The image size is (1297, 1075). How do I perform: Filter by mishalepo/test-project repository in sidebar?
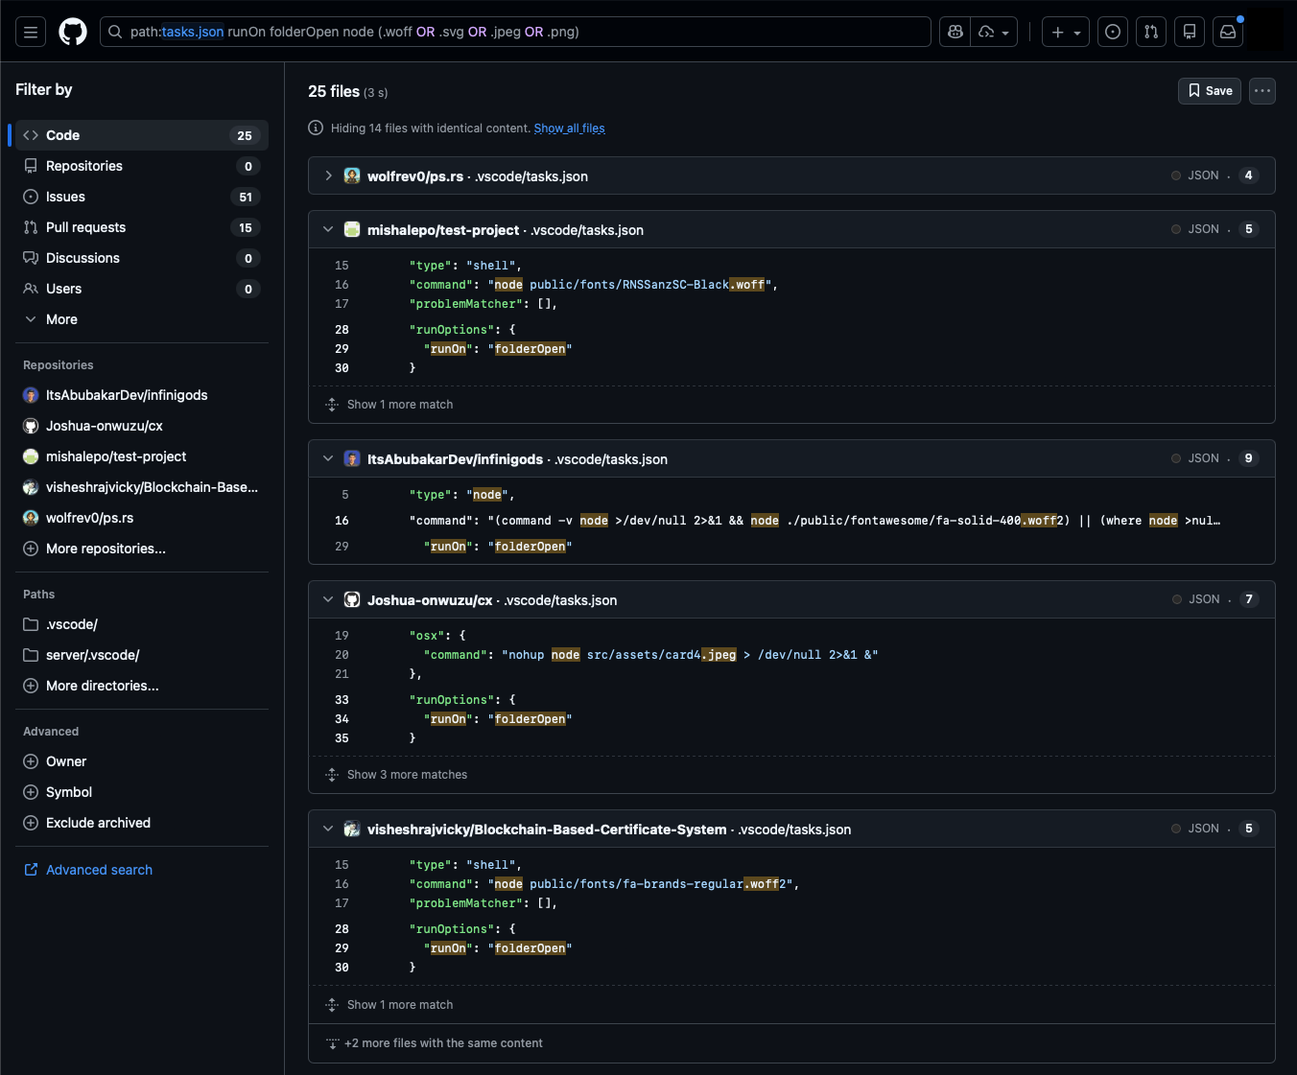coord(142,456)
